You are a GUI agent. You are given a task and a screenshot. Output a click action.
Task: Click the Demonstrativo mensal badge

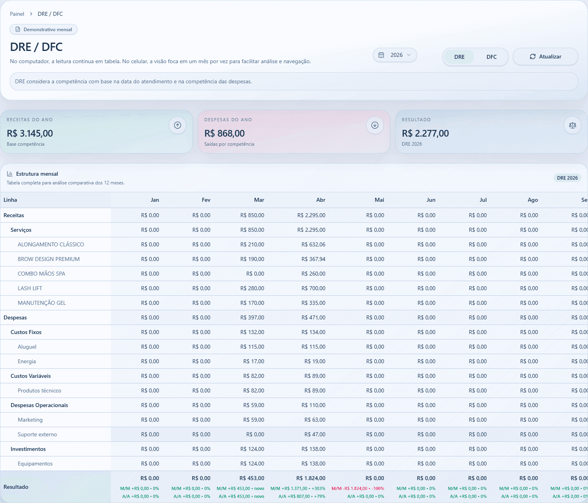[x=43, y=30]
